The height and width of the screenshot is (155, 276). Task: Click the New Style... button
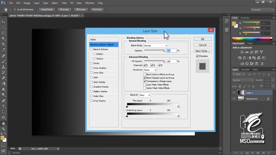pyautogui.click(x=203, y=51)
